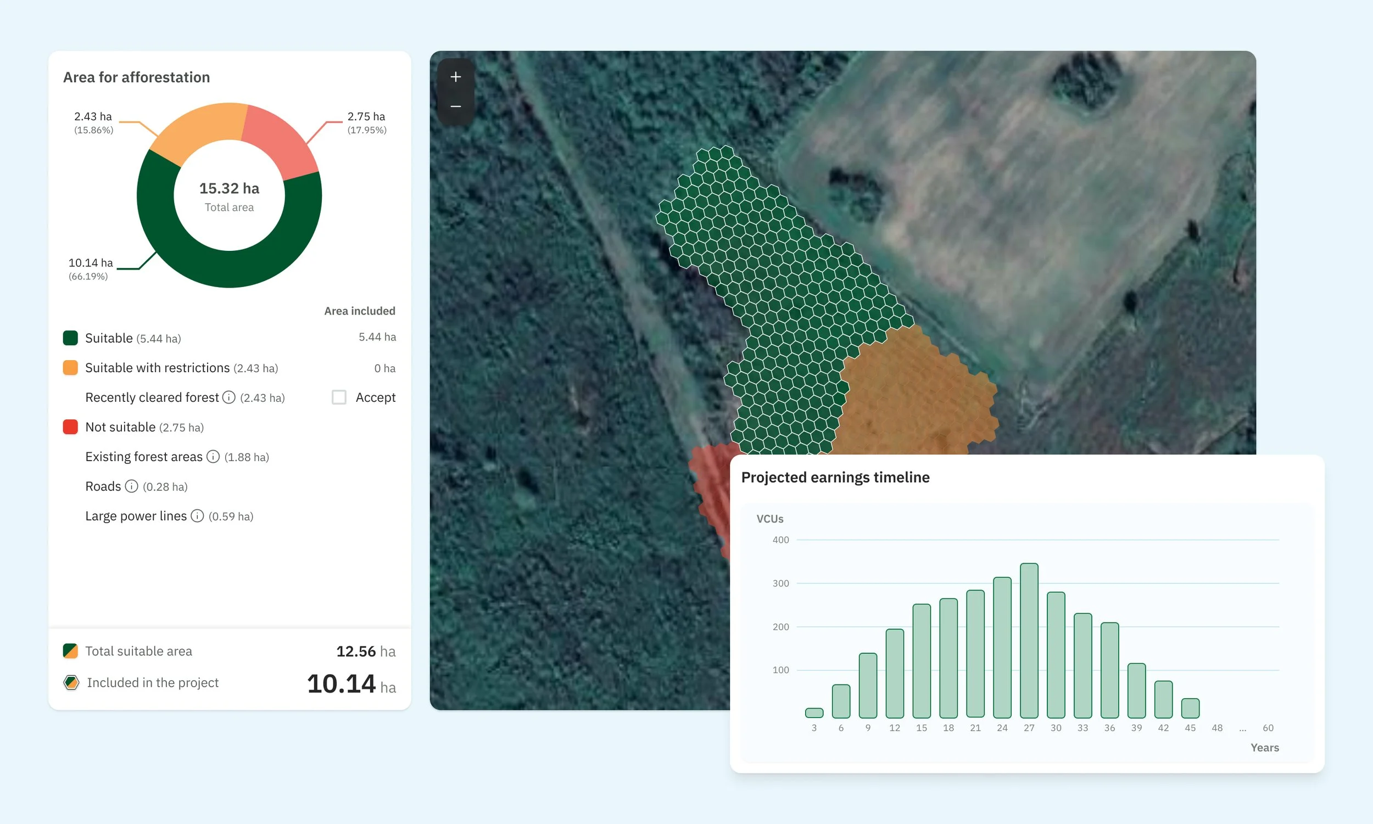Check the Accept checkbox for cleared forest
Screen dimensions: 1373x824
(x=339, y=397)
